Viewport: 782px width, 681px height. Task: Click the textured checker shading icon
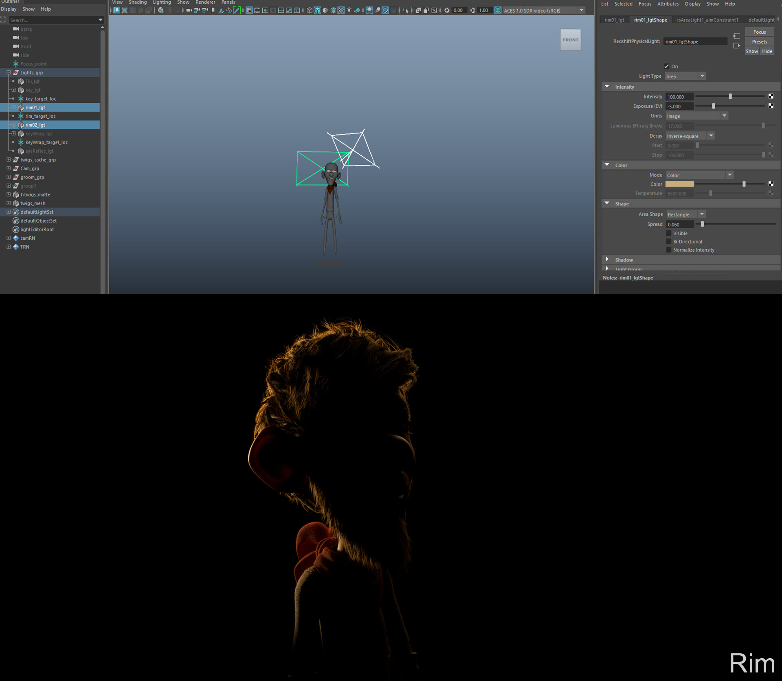pyautogui.click(x=341, y=11)
